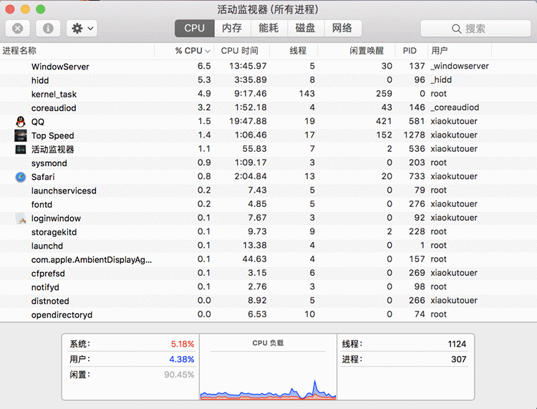Click CPU time 19:47.88 cell
Viewport: 537px width, 409px height.
coord(248,121)
